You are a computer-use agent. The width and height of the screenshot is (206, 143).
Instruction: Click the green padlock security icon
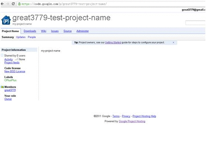[19, 4]
